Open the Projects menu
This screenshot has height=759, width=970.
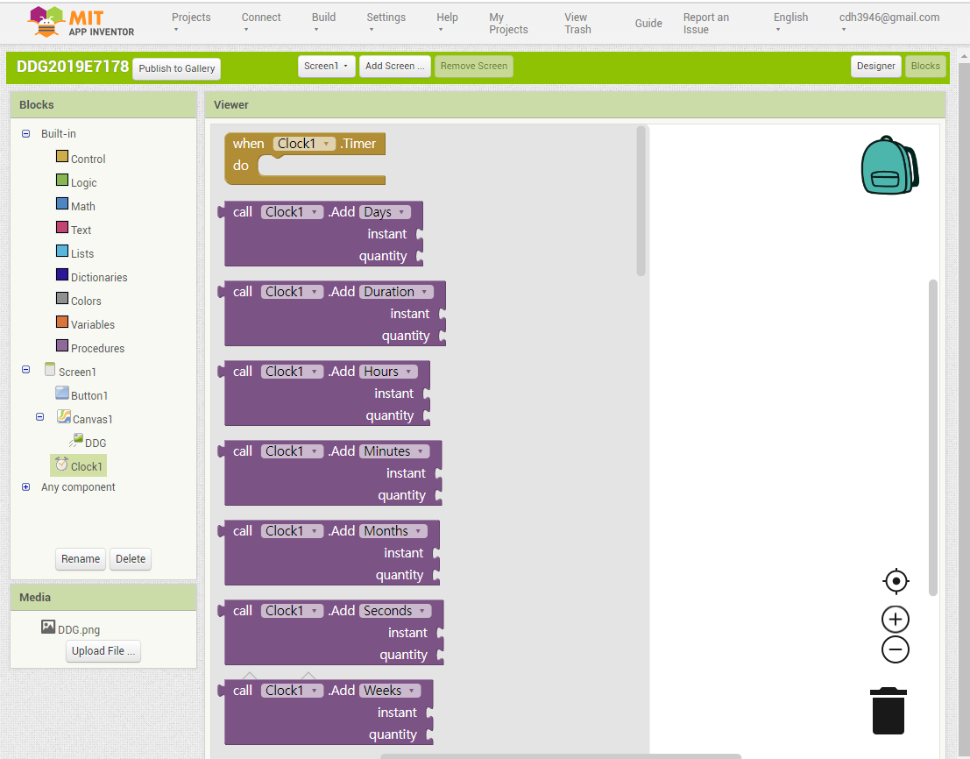[x=191, y=23]
